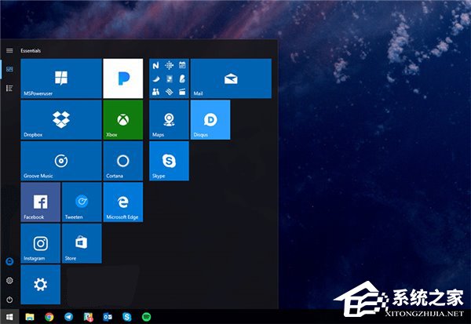The width and height of the screenshot is (471, 324).
Task: Launch the green Xbox tile
Action: pos(123,120)
